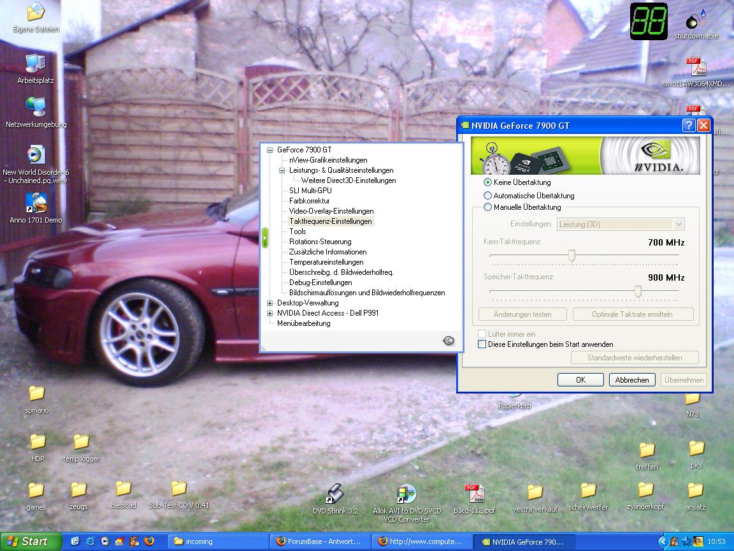Open the Einstellungen Leistung (3D) dropdown

tap(621, 224)
